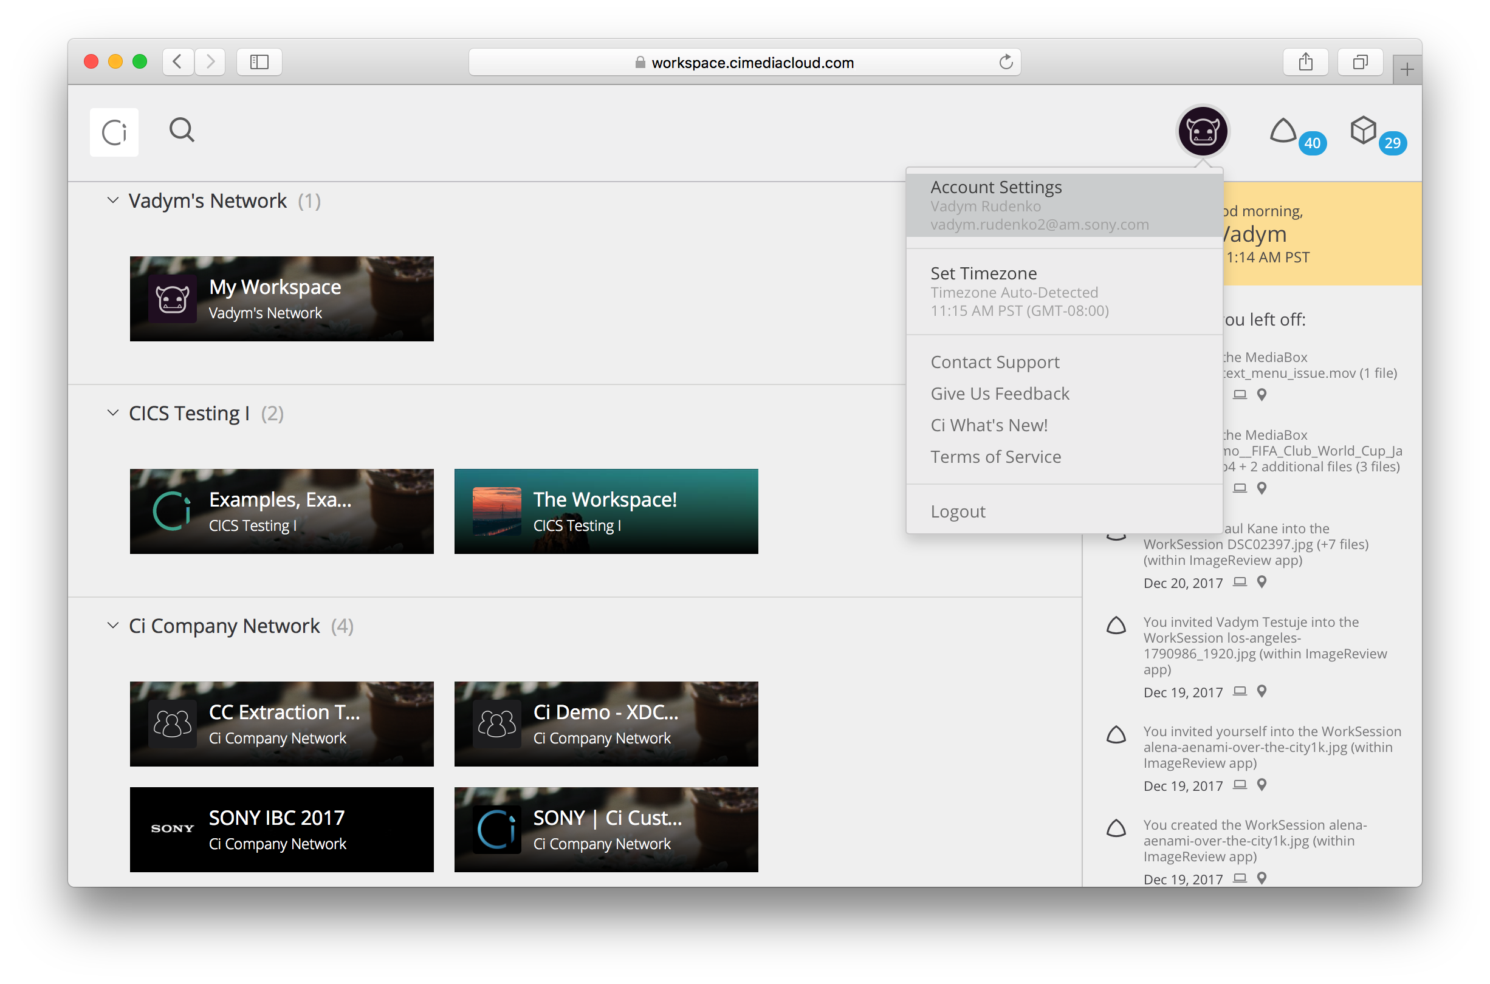Click group icon on Ci Demo - XDC card
The width and height of the screenshot is (1490, 984).
pos(496,723)
